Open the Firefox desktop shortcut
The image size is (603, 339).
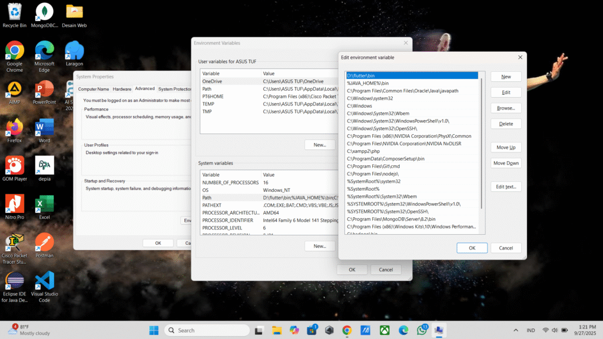click(x=14, y=128)
